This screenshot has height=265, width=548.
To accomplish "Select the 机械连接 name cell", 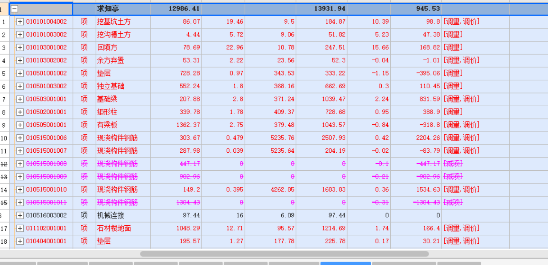I will click(x=123, y=215).
